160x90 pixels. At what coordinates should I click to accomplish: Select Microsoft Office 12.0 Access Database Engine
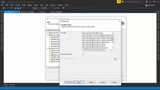coord(97,35)
